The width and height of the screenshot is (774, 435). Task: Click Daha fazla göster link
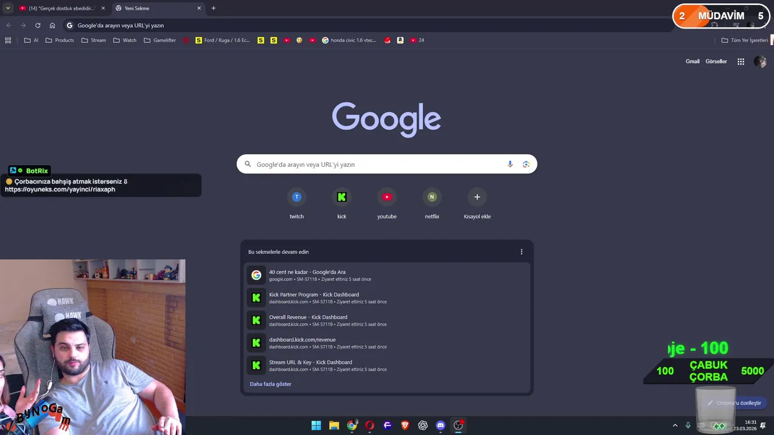click(270, 384)
